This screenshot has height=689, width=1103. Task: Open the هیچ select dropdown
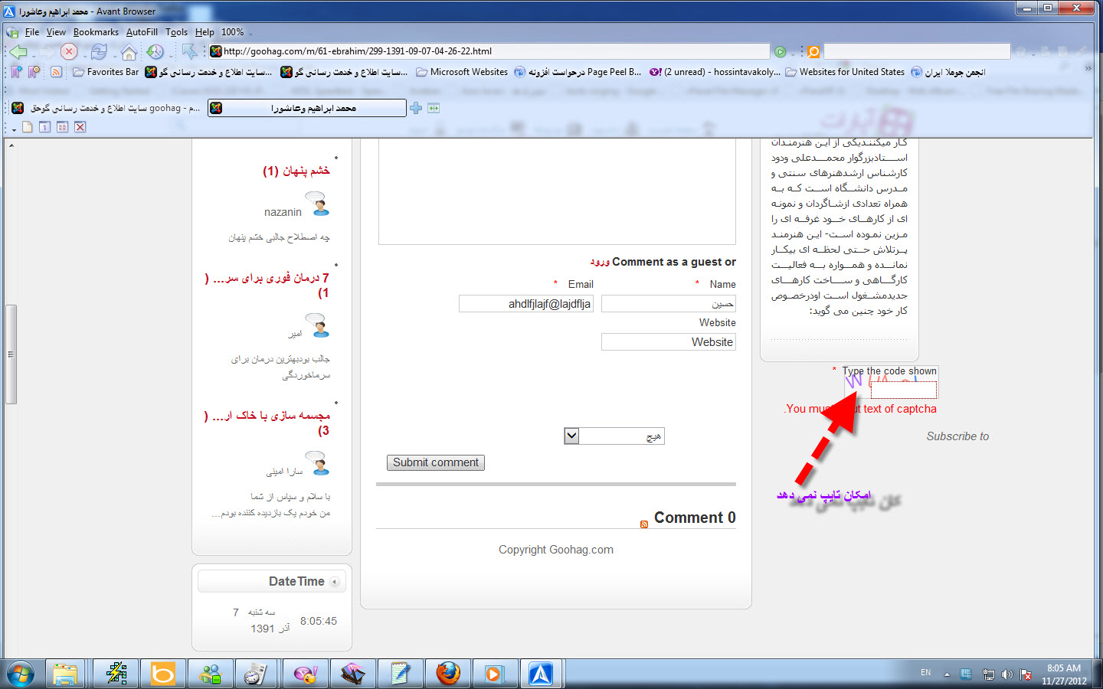[614, 436]
